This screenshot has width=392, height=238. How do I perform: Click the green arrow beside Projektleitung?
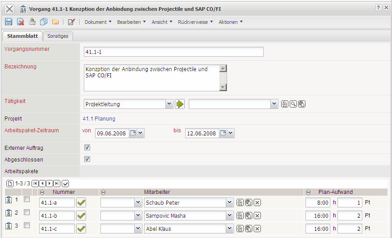(x=180, y=104)
